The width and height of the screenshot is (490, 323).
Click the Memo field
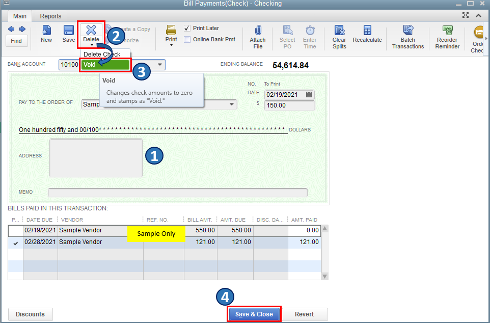[x=177, y=192]
